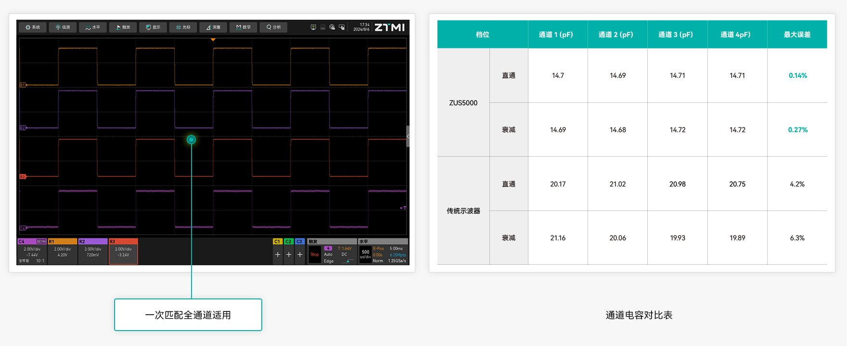Open the 数学 math function
This screenshot has width=847, height=346.
pos(243,27)
